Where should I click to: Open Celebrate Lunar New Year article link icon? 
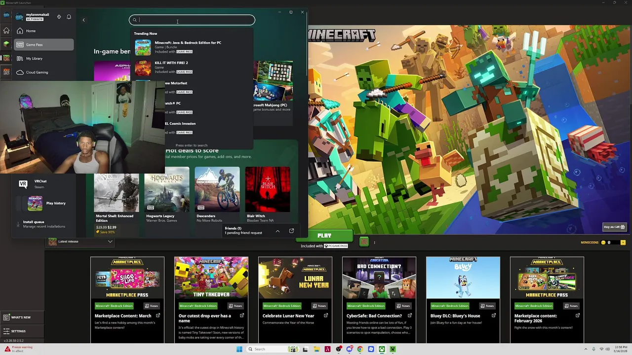point(326,316)
